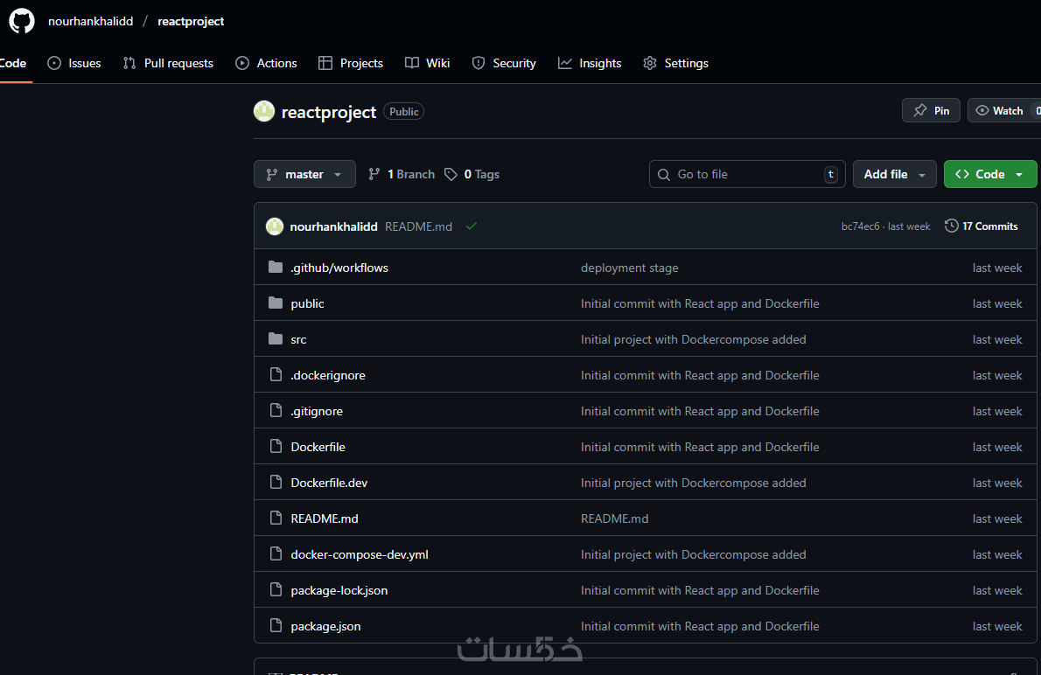Image resolution: width=1041 pixels, height=675 pixels.
Task: Open the package.json file link
Action: (x=325, y=626)
